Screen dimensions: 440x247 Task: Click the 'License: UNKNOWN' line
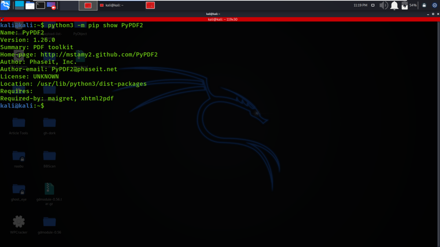[29, 76]
